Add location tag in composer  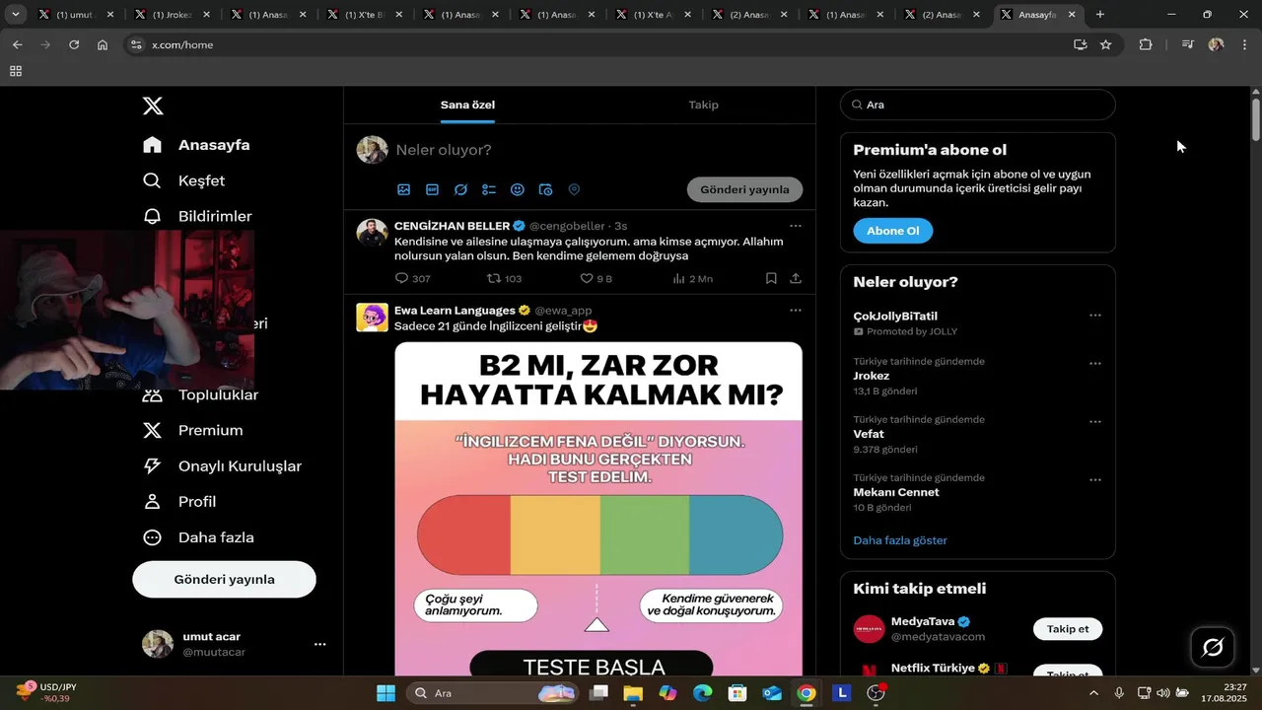pos(574,189)
